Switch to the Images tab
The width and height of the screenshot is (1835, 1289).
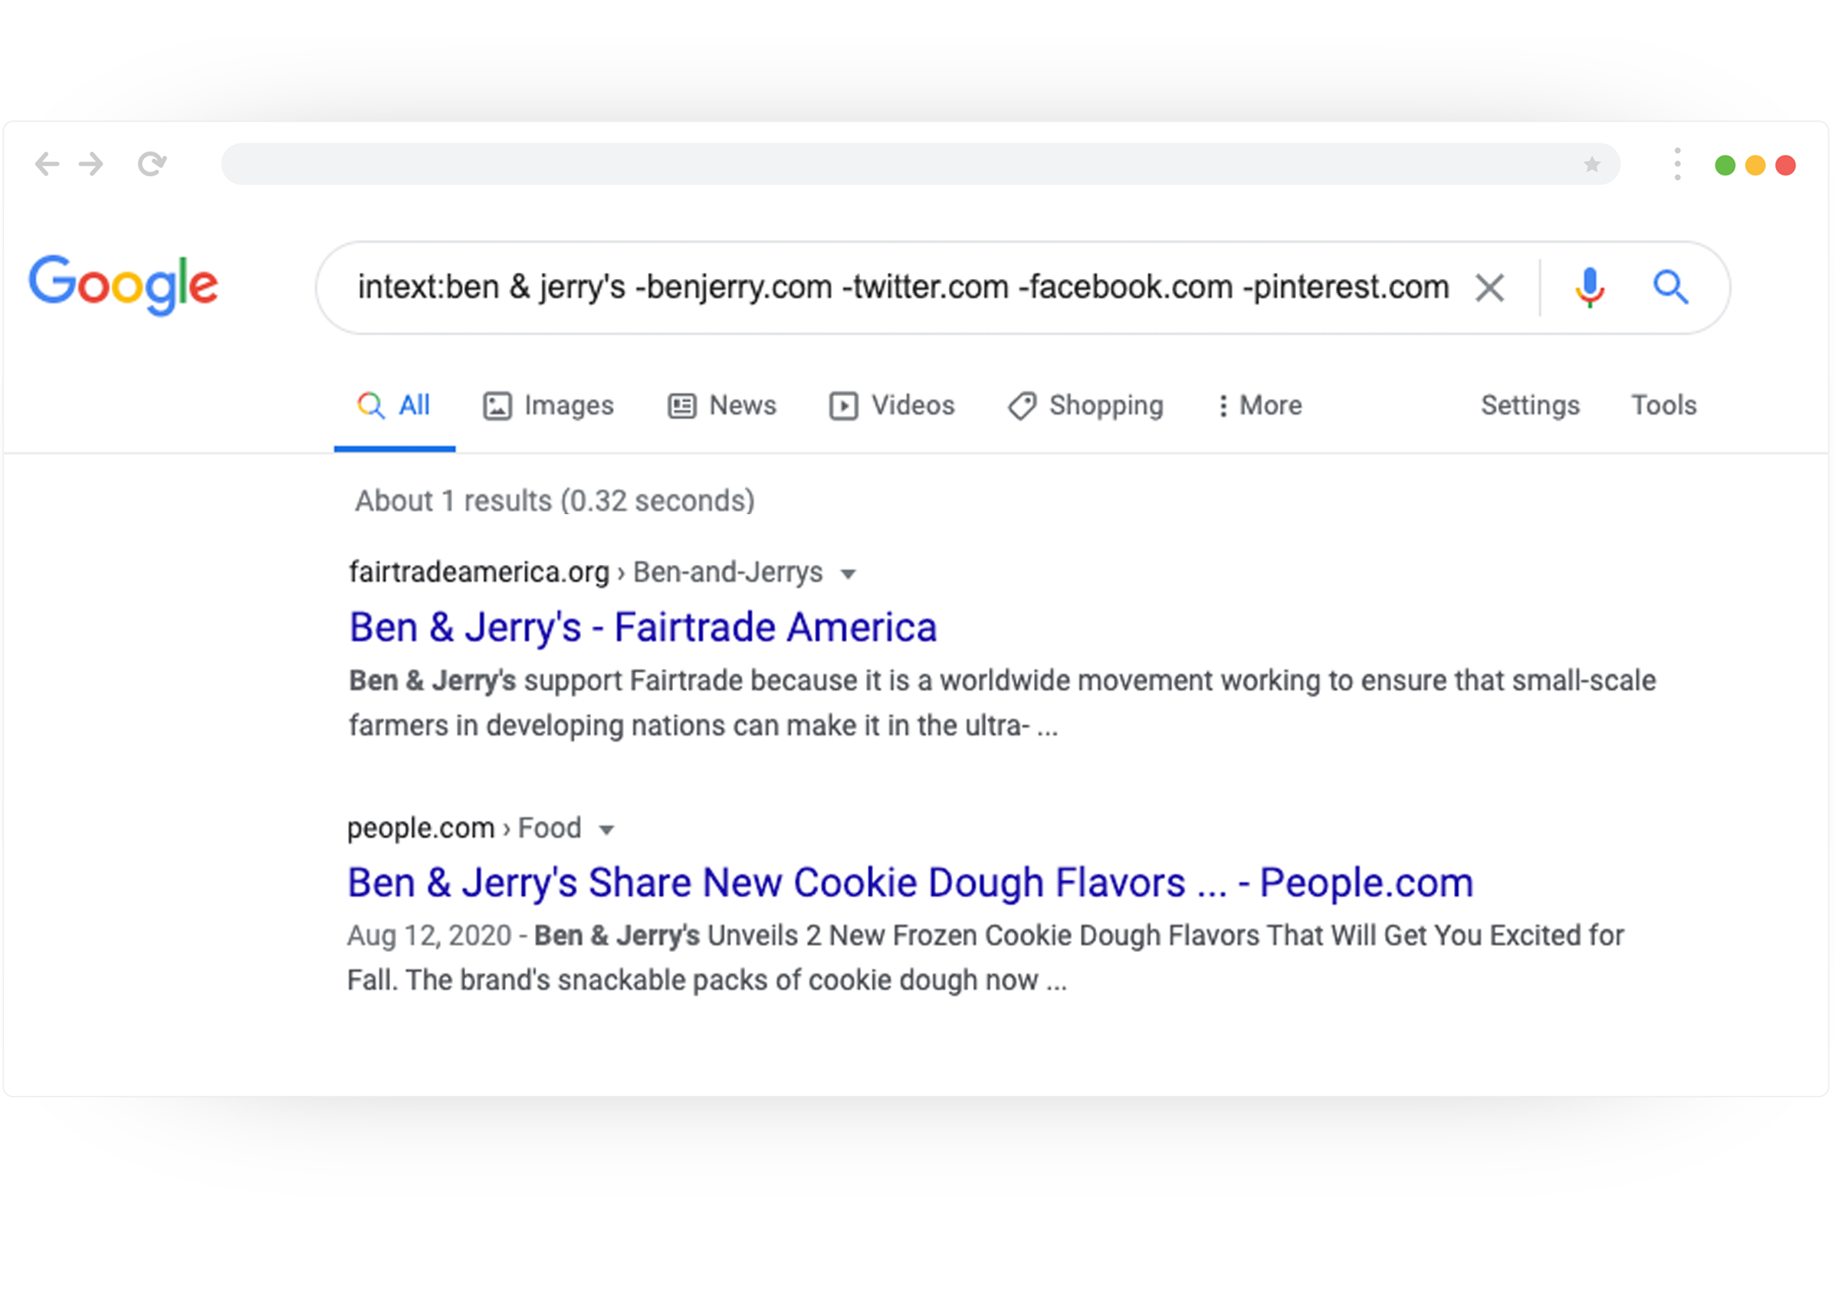click(x=548, y=406)
